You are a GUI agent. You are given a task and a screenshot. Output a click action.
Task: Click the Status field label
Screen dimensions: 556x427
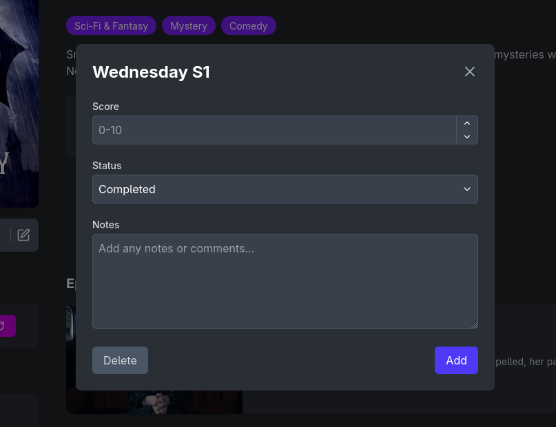point(107,166)
